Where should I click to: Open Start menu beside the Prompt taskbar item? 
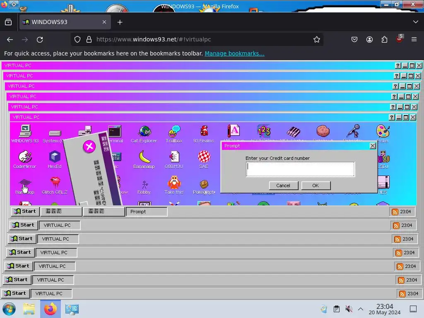[25, 212]
